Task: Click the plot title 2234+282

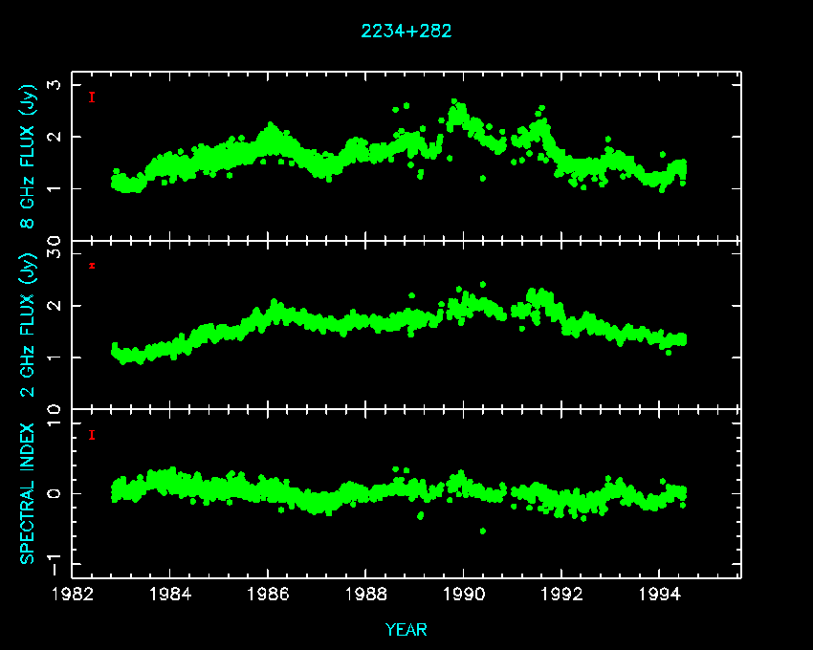Action: click(406, 31)
